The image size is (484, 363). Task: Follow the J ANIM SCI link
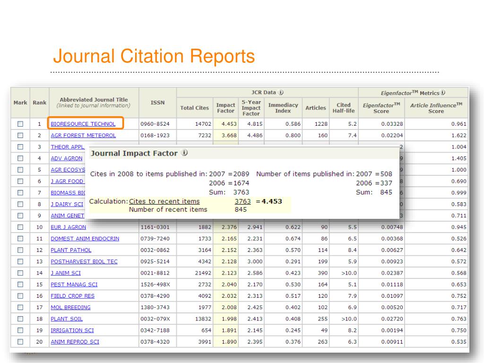click(65, 273)
